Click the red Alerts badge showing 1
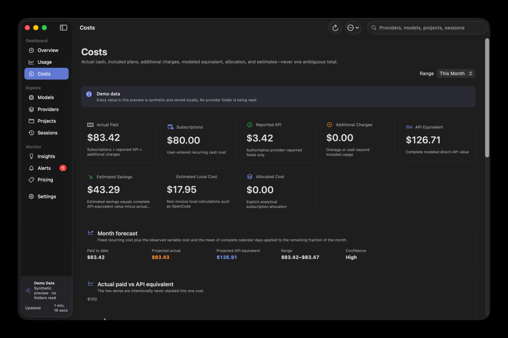Image resolution: width=508 pixels, height=338 pixels. coord(63,168)
